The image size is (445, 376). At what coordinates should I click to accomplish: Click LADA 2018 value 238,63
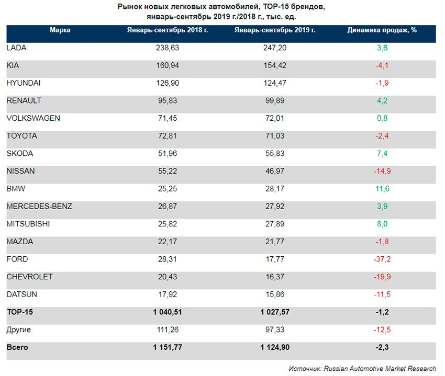pos(168,48)
